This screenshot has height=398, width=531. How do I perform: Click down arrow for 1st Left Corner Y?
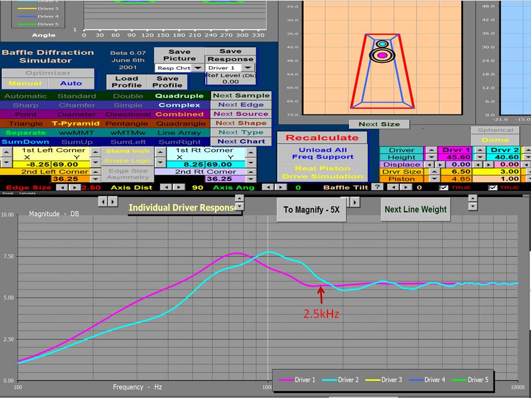(96, 163)
